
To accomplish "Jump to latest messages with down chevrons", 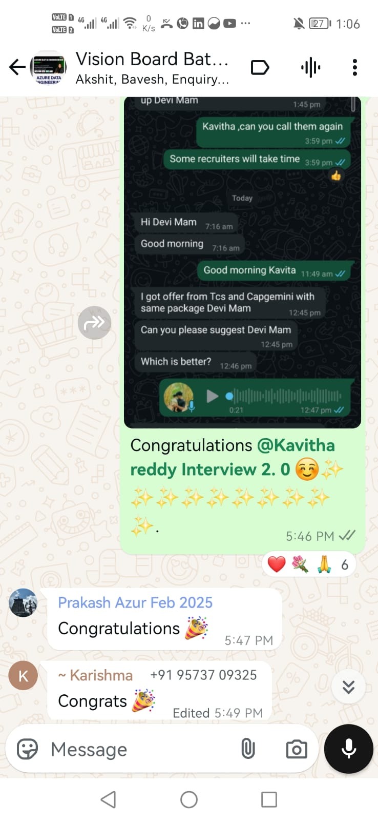I will [x=348, y=687].
